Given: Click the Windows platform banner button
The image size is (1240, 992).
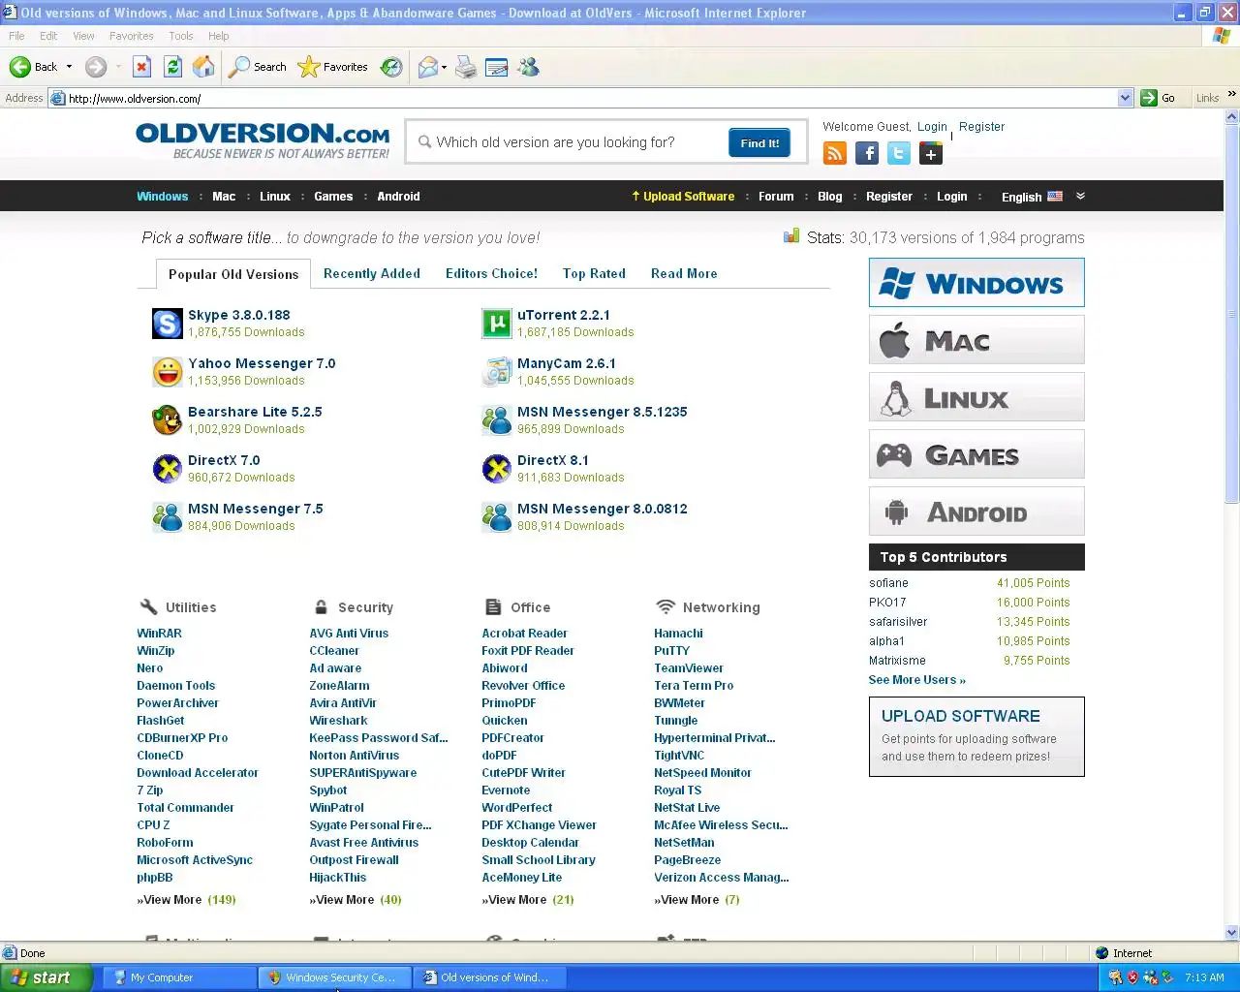Looking at the screenshot, I should point(976,283).
